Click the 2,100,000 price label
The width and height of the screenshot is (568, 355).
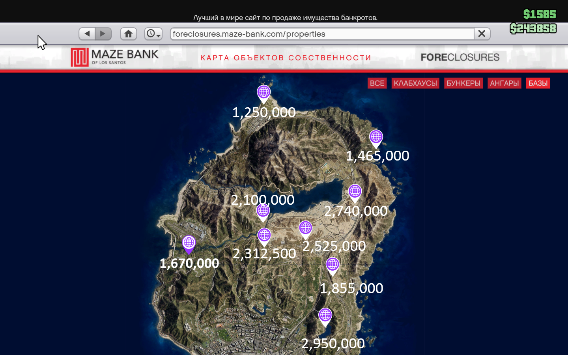(x=263, y=200)
